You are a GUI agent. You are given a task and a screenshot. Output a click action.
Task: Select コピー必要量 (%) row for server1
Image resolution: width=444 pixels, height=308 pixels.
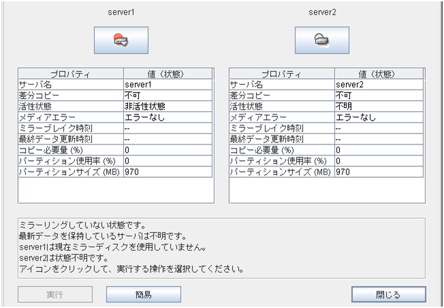click(x=70, y=150)
